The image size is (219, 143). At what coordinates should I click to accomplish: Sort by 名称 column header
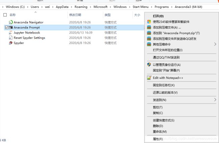point(12,15)
